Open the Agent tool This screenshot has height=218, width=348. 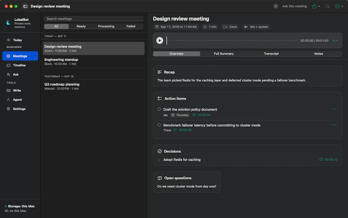click(20, 100)
